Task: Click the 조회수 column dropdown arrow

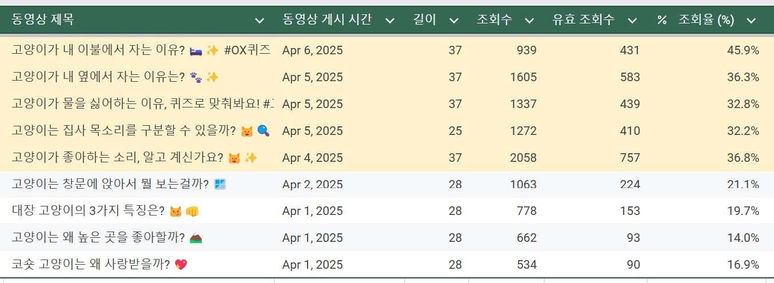Action: (529, 21)
